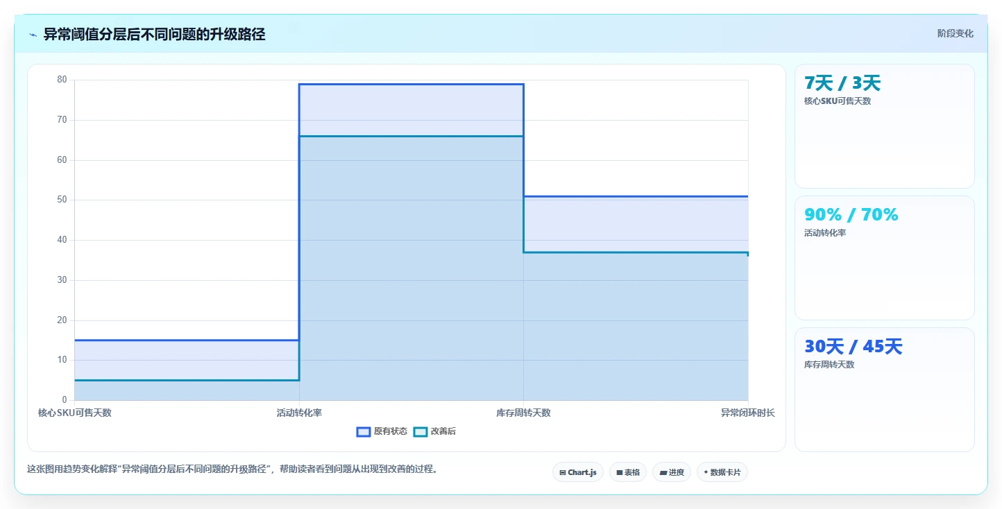The width and height of the screenshot is (1002, 509).
Task: Click the 改善后 teal legend swatch
Action: (x=421, y=431)
